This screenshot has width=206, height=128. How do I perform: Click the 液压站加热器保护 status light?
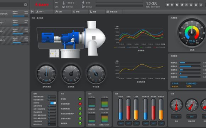coord(80,113)
